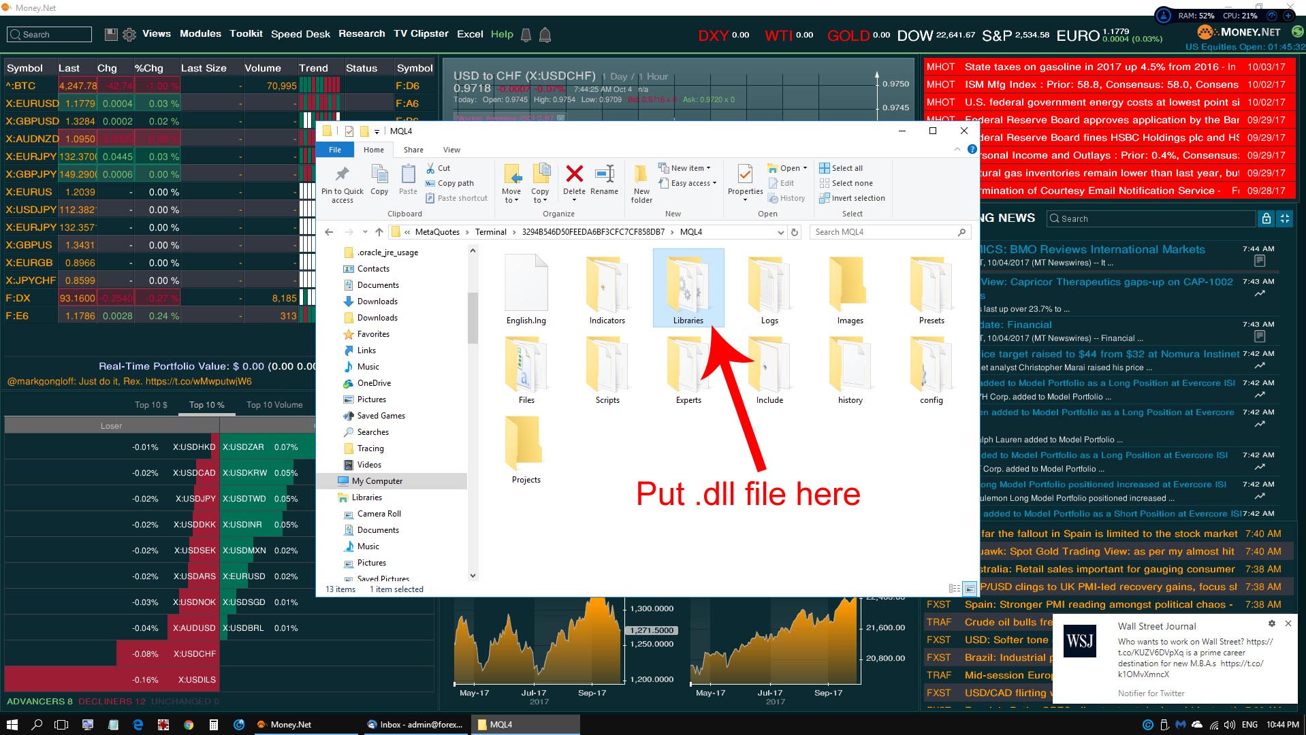The height and width of the screenshot is (735, 1306).
Task: Click History in the Open group
Action: pyautogui.click(x=786, y=198)
